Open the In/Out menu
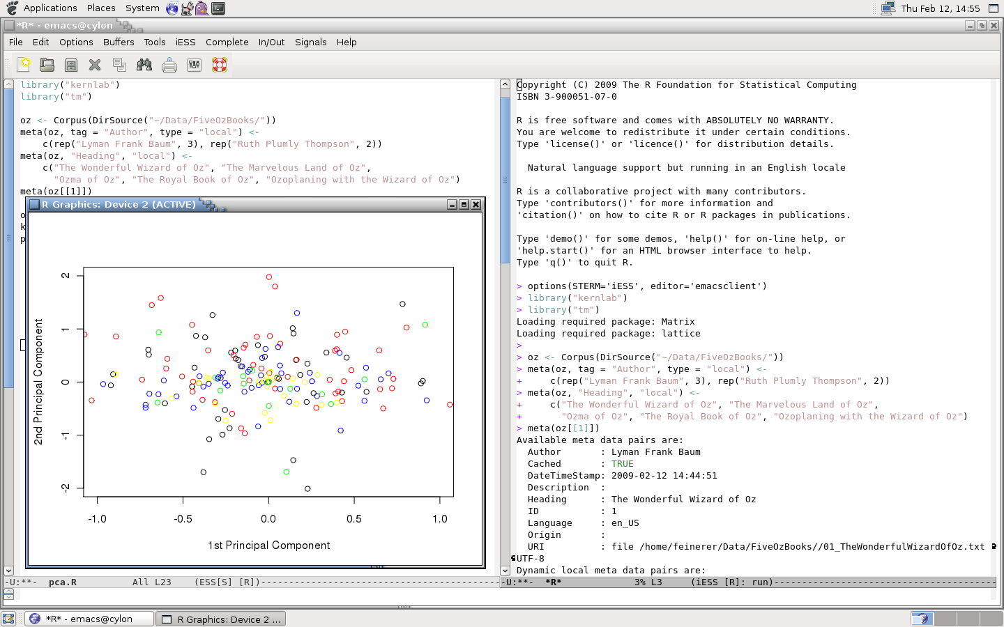The image size is (1004, 627). (271, 42)
